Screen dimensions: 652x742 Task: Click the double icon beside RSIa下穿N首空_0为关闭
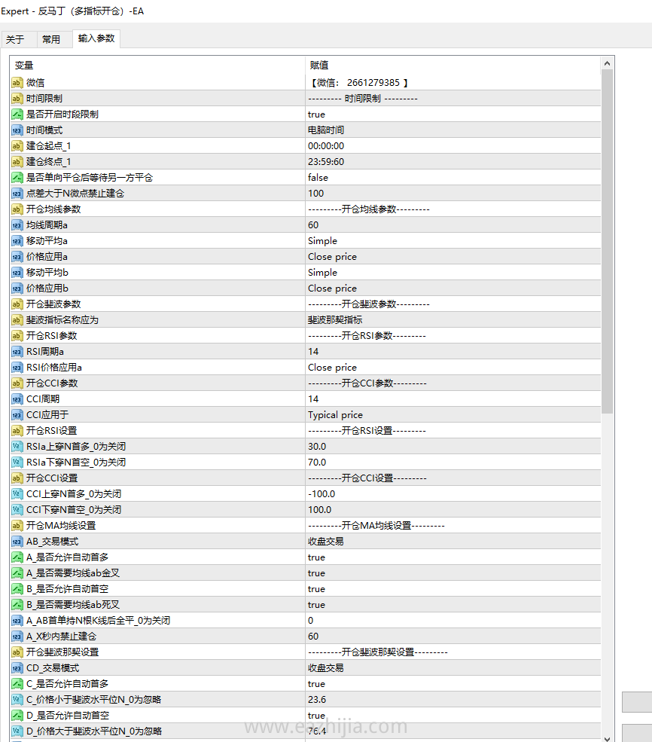point(17,463)
